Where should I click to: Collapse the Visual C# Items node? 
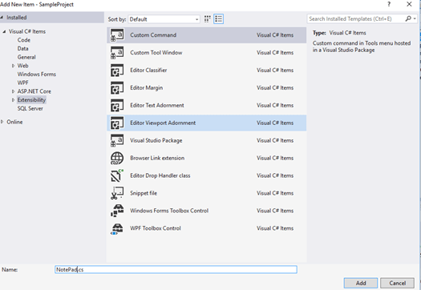point(4,32)
